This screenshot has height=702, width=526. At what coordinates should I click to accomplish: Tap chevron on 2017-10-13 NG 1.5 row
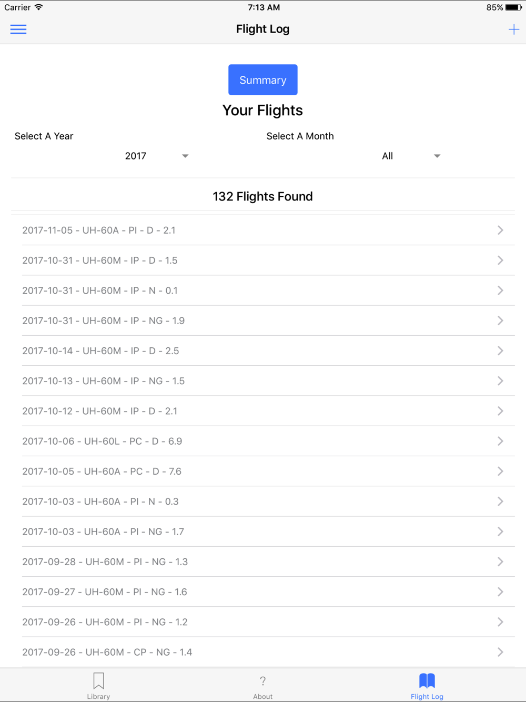coord(500,381)
